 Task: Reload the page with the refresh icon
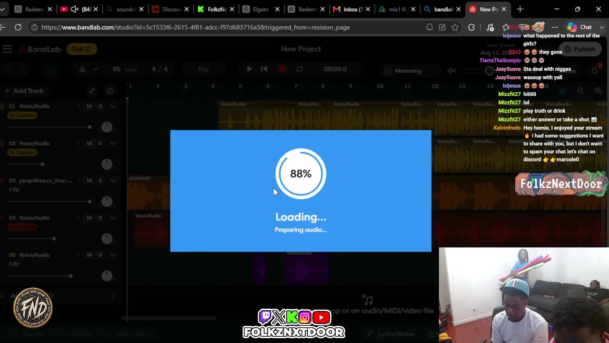pyautogui.click(x=18, y=27)
